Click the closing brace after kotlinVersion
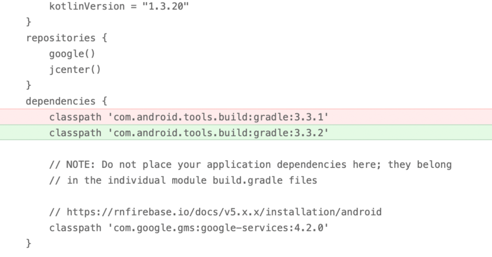Viewport: 492px width, 257px height. point(28,22)
